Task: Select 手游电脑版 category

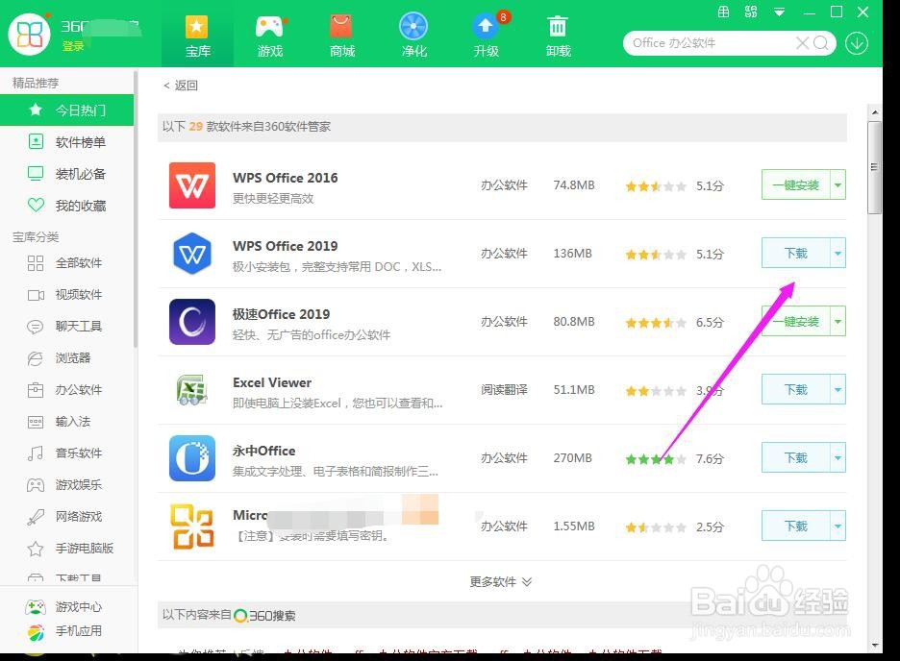Action: click(x=66, y=548)
